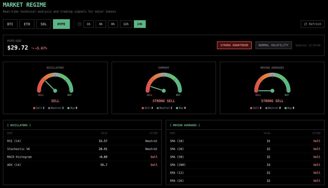Switch timeframe to 1h

[x=89, y=24]
